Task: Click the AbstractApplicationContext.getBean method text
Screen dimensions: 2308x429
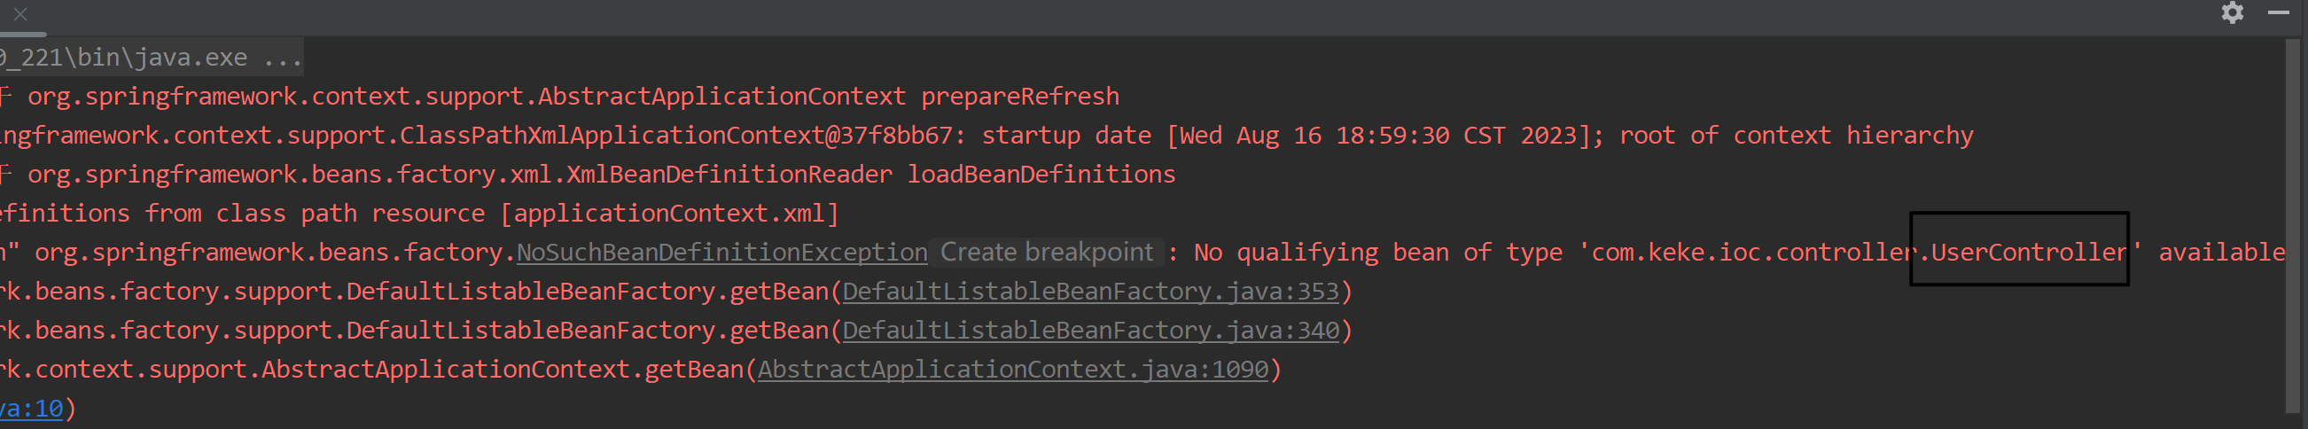Action: [503, 370]
